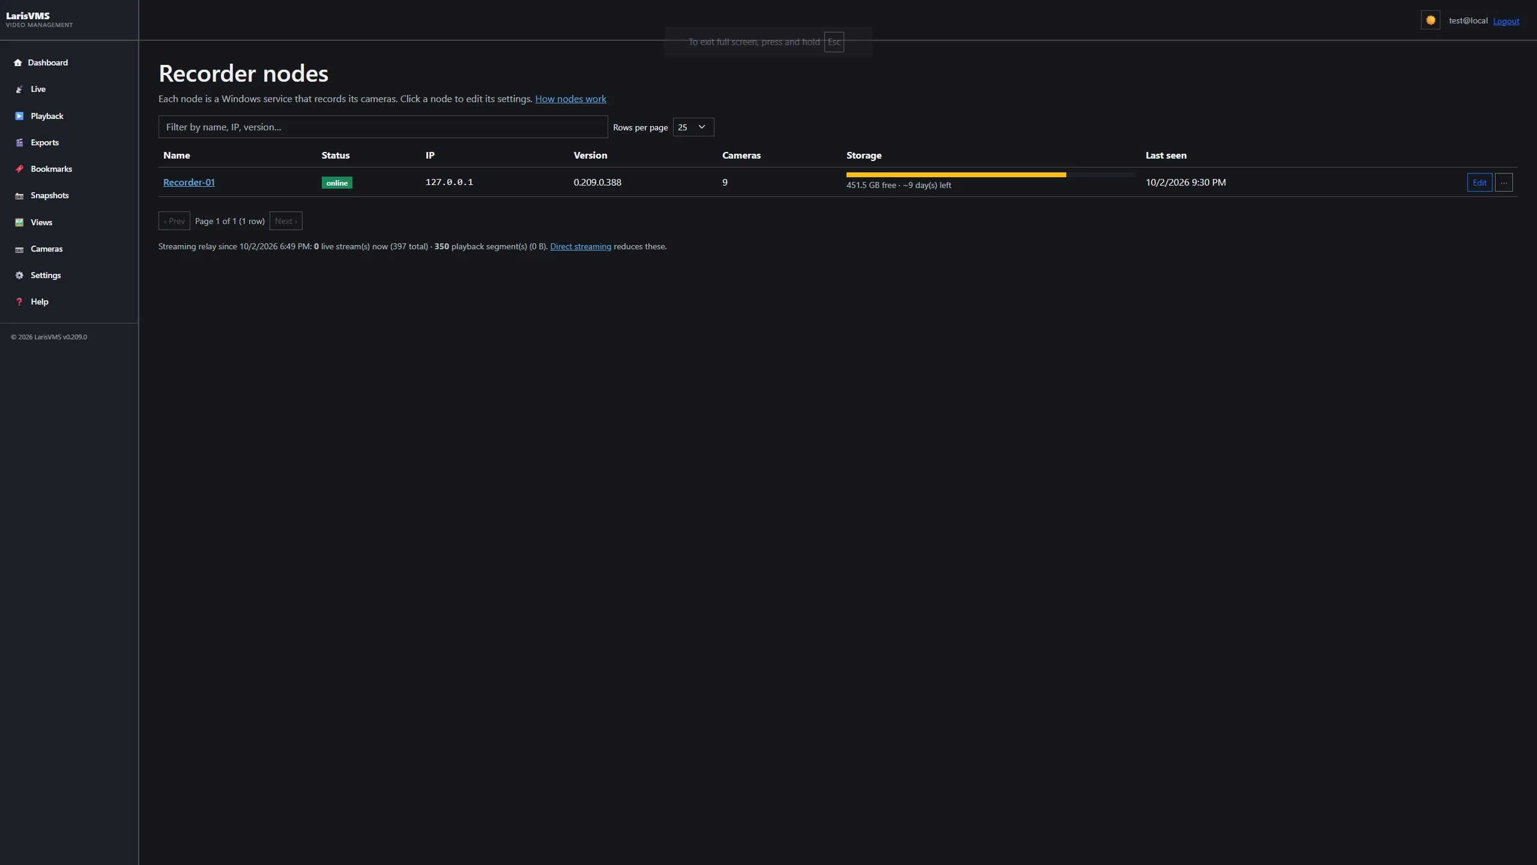Click the Bookmarks pin icon
1537x865 pixels.
tap(19, 169)
